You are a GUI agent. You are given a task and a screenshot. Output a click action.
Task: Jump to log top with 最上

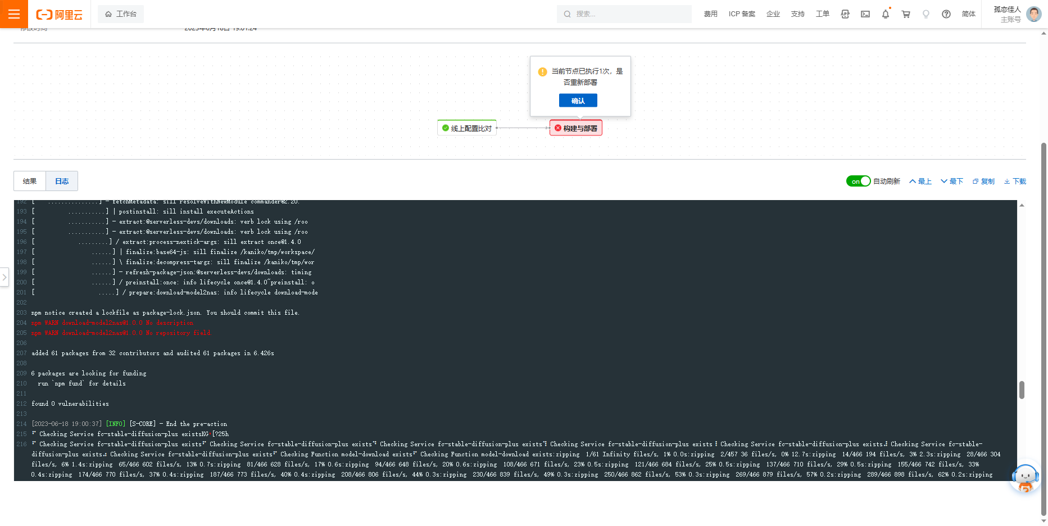click(x=920, y=182)
